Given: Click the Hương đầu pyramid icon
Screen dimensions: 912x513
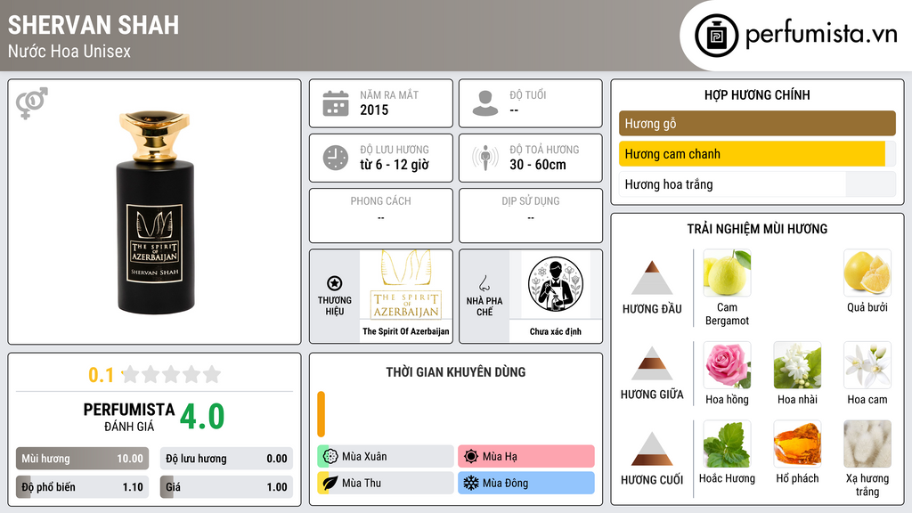Looking at the screenshot, I should click(x=652, y=278).
